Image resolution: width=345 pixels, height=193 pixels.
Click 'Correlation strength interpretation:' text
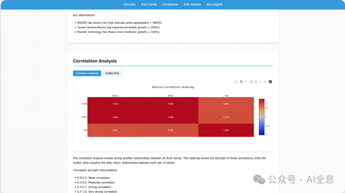point(95,170)
